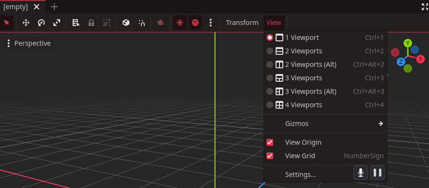Open Settings... from the View menu
Viewport: 429px width, 188px height.
tap(301, 175)
